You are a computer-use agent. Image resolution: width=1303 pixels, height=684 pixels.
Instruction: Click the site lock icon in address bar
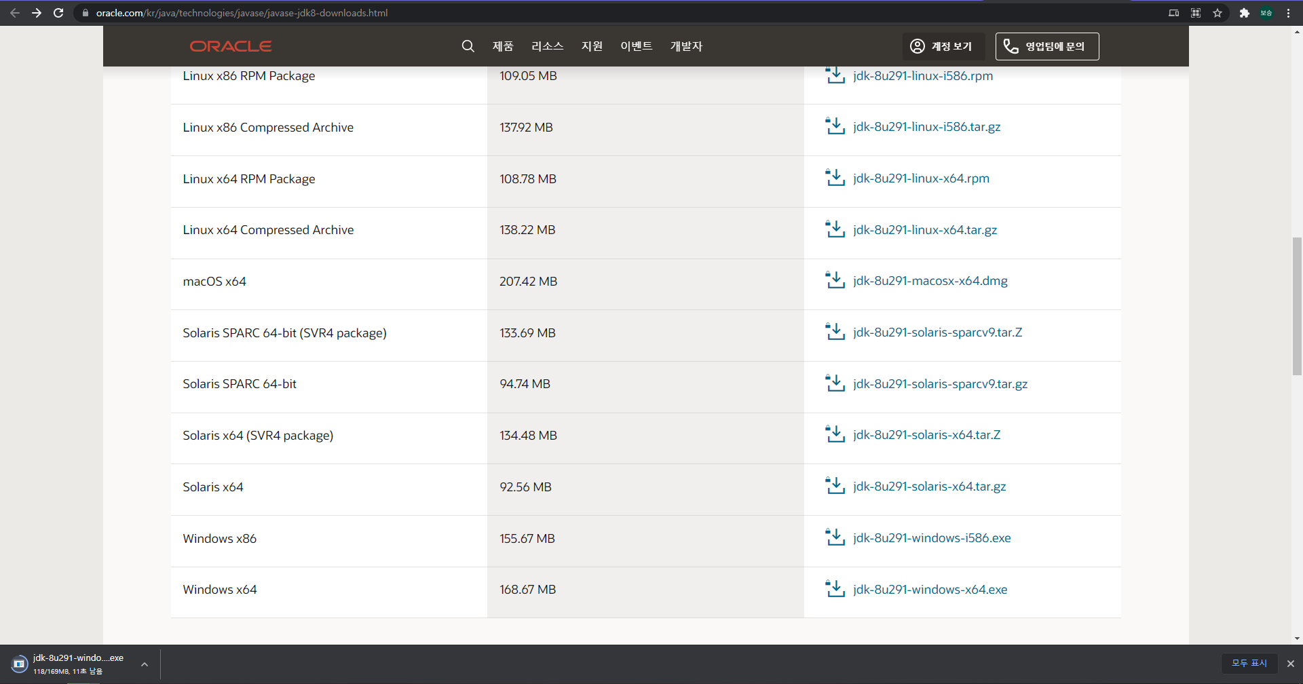[x=86, y=13]
